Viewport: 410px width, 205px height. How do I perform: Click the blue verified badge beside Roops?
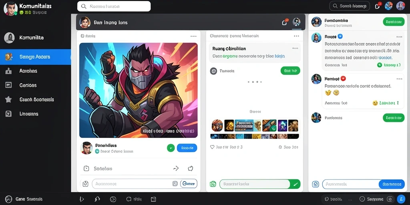(340, 36)
